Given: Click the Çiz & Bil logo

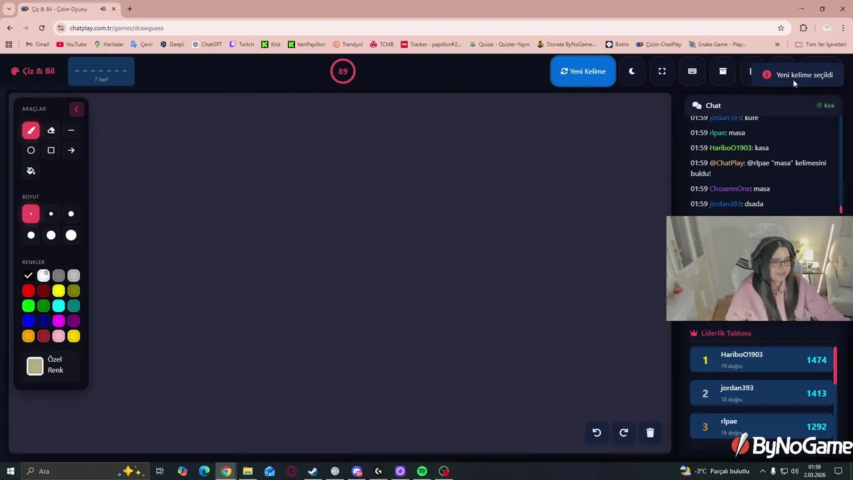Looking at the screenshot, I should pyautogui.click(x=33, y=71).
